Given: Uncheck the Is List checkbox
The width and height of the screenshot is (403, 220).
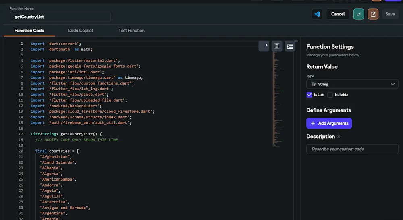Looking at the screenshot, I should (309, 95).
